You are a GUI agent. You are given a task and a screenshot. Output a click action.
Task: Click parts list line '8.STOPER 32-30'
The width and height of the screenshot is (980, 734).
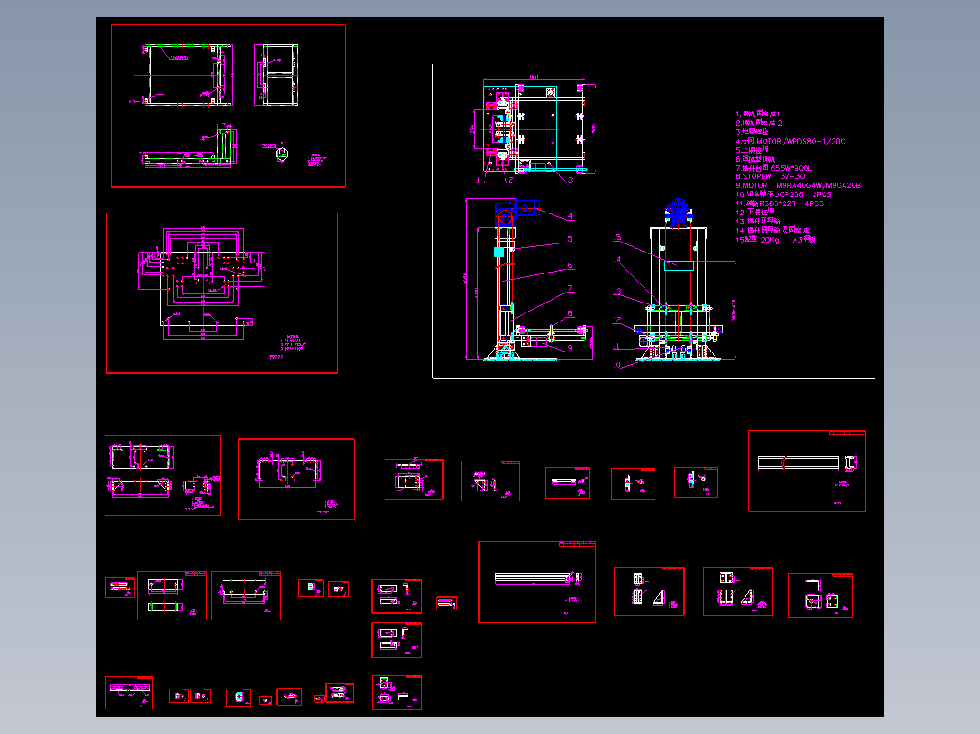770,177
